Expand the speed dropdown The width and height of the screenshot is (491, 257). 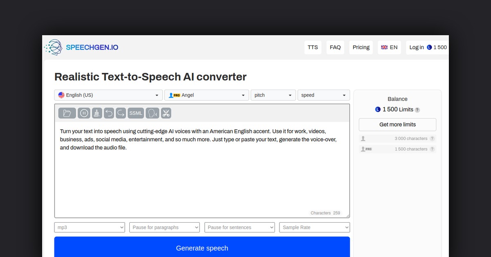pyautogui.click(x=324, y=95)
